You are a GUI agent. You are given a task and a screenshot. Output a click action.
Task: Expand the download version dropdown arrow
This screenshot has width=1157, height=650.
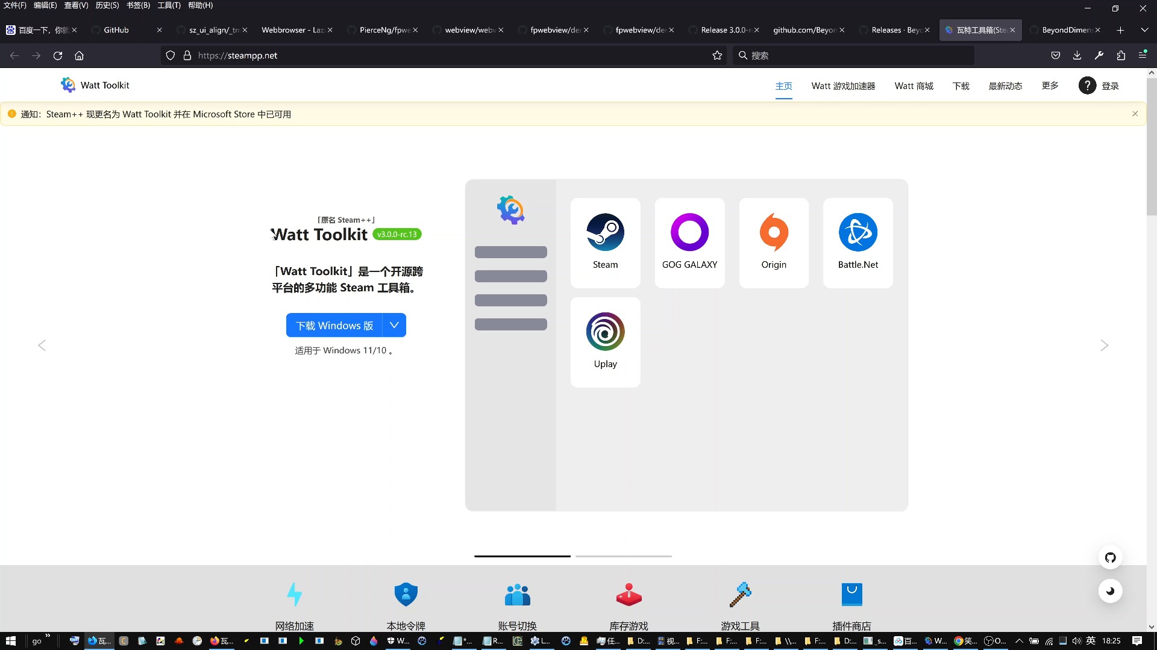[394, 325]
